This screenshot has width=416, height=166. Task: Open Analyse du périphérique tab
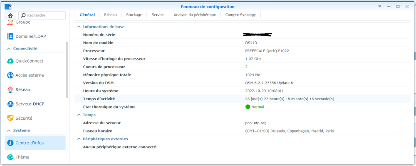click(195, 15)
